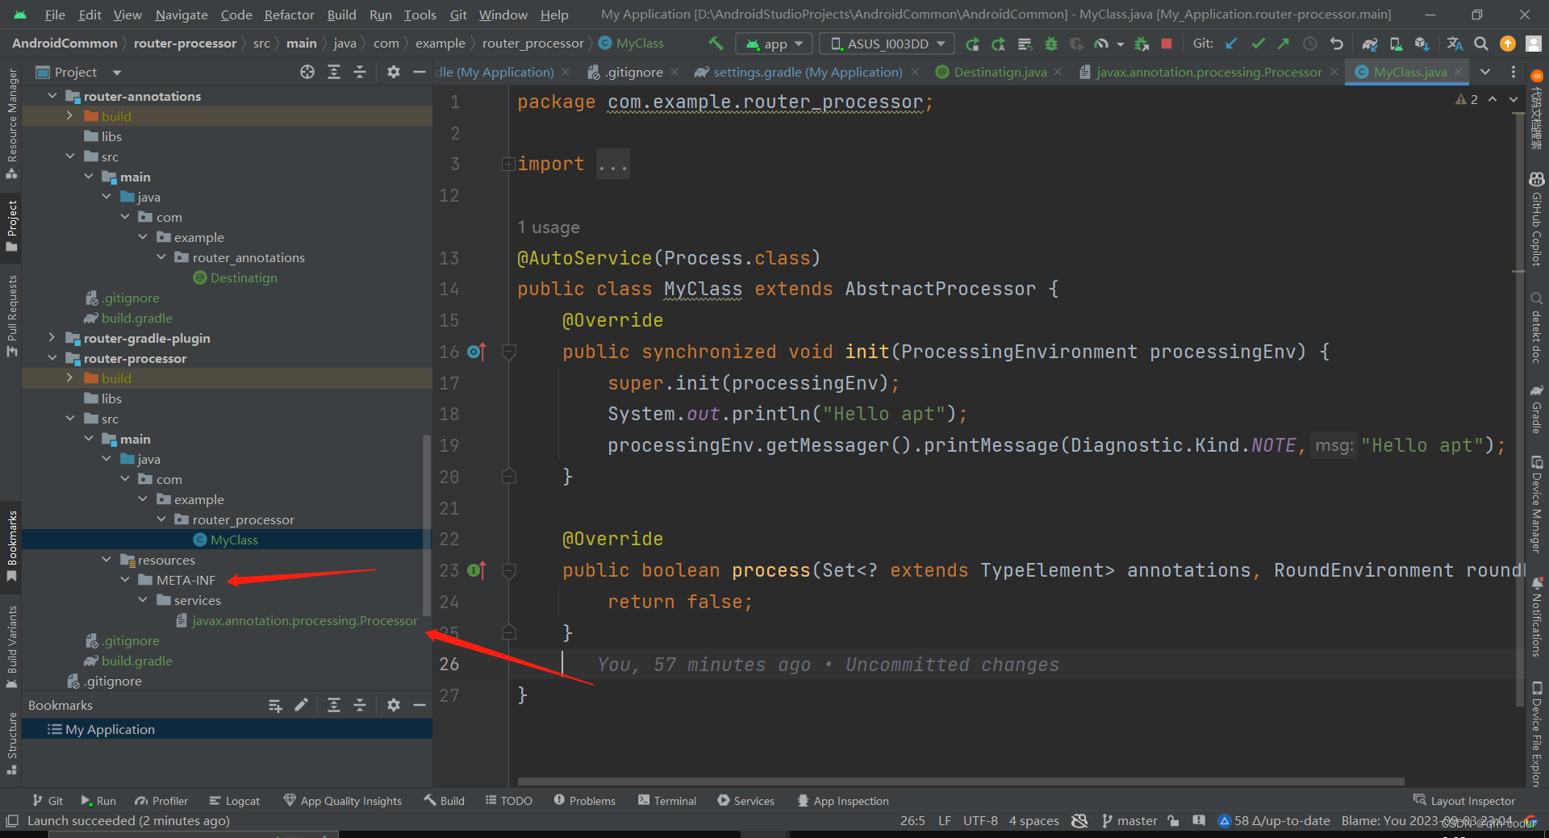Open SDK Manager toolbar icon
The height and width of the screenshot is (838, 1549).
click(x=1422, y=44)
